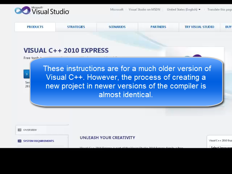Open the Select language dropdown

coord(221,147)
